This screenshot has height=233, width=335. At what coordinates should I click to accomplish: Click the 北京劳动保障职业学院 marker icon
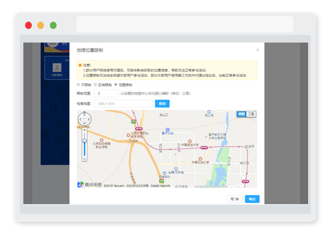coord(102,140)
